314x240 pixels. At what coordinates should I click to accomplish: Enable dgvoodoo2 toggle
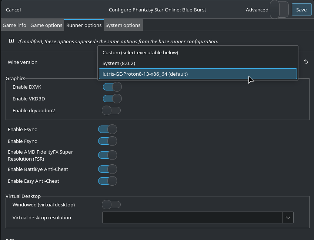click(x=111, y=110)
